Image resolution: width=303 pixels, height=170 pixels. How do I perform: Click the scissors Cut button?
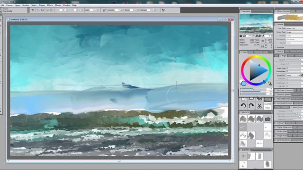(x=259, y=106)
